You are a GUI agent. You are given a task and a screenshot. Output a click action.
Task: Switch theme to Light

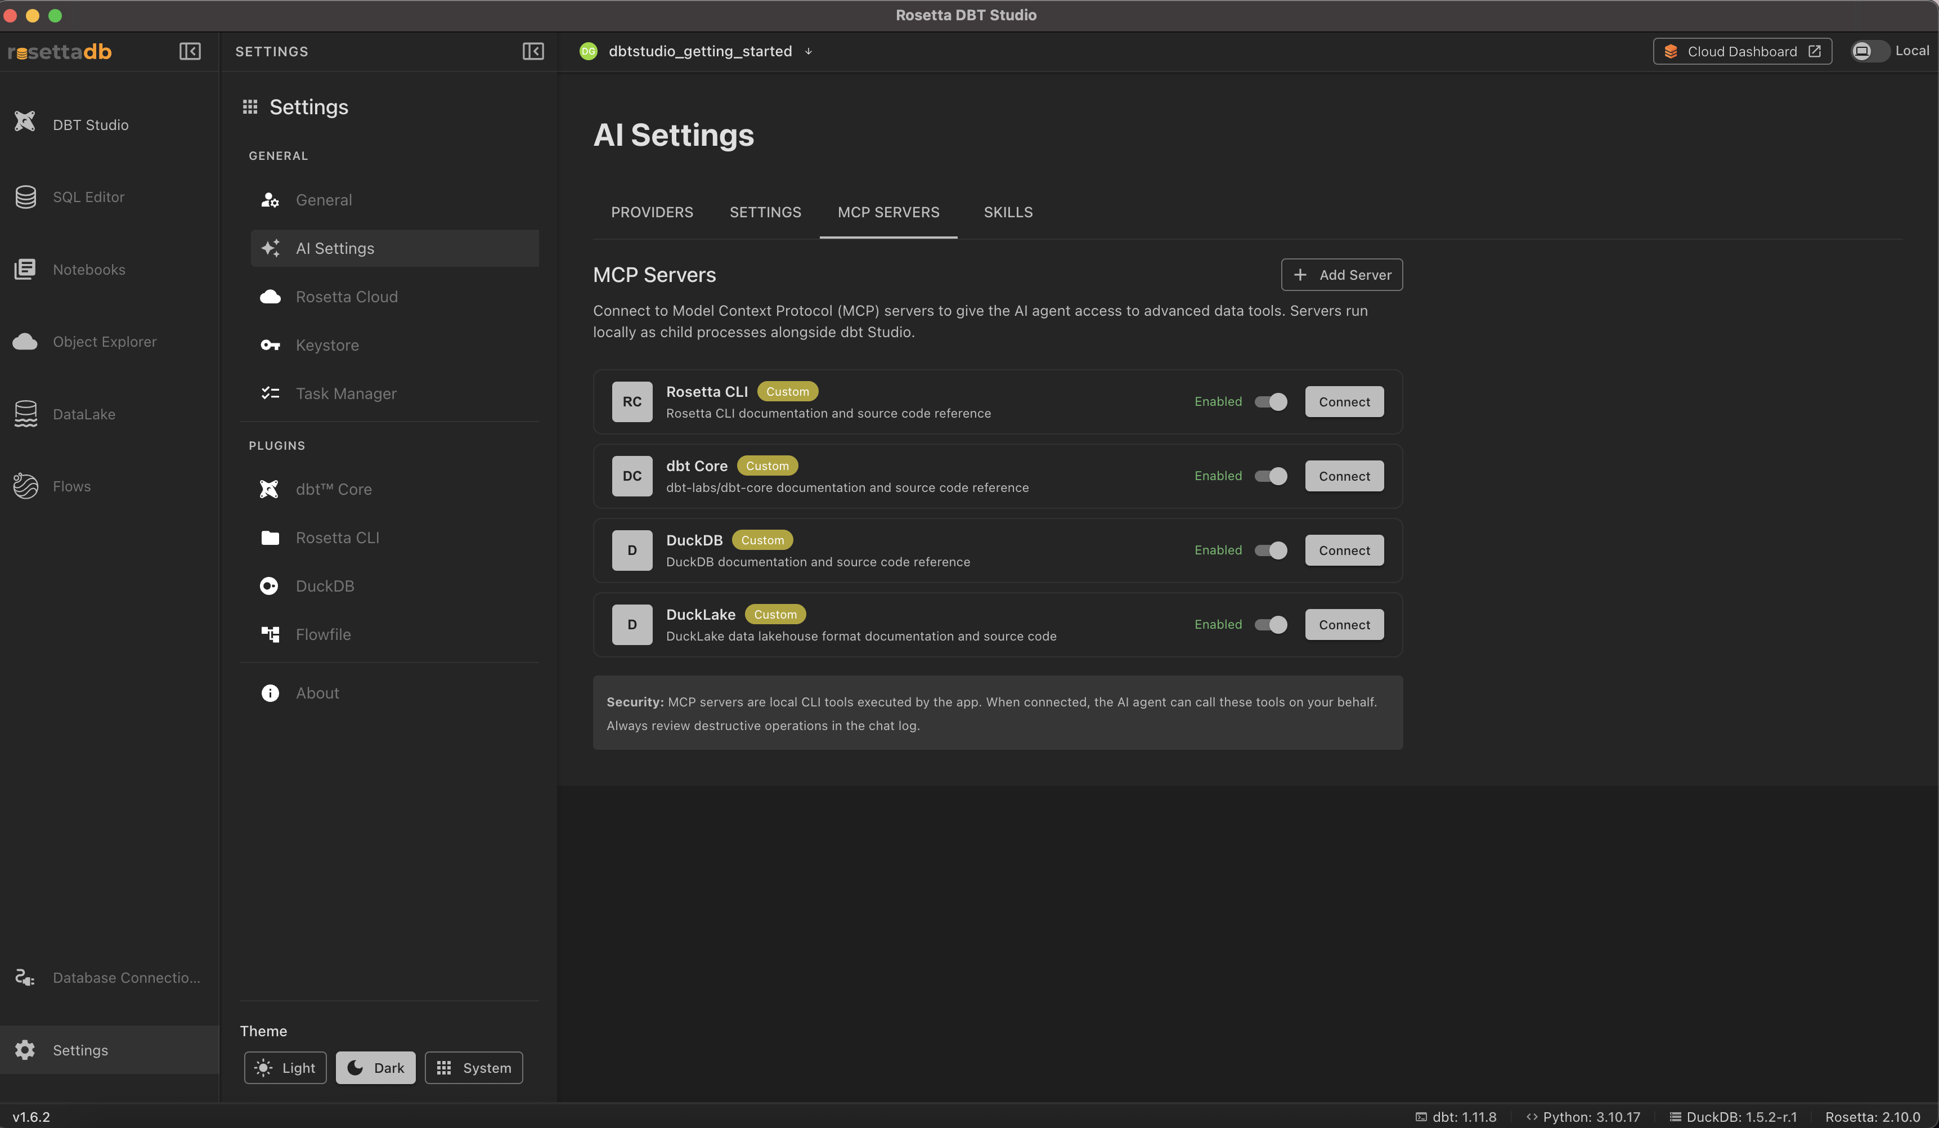click(x=285, y=1069)
